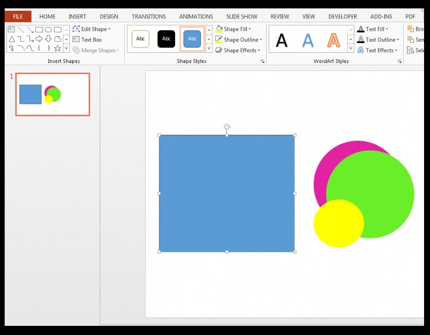The height and width of the screenshot is (335, 430).
Task: Open the Edit Shape dropdown
Action: click(92, 29)
